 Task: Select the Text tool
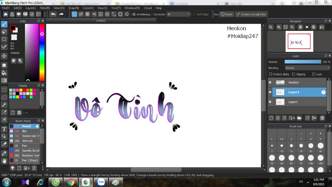point(4,129)
